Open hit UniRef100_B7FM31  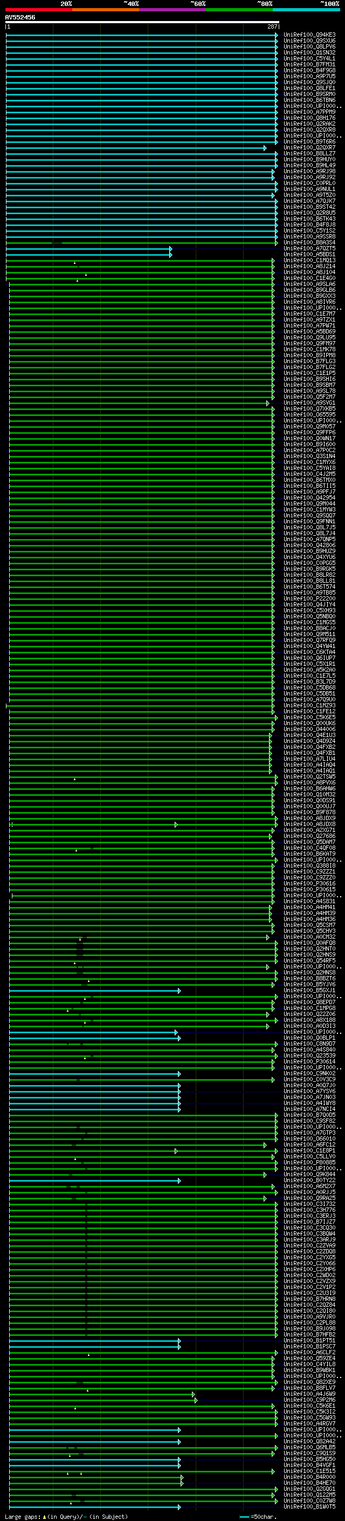pyautogui.click(x=309, y=64)
